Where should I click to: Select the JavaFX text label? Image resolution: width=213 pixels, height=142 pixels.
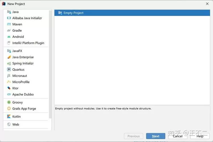click(17, 51)
